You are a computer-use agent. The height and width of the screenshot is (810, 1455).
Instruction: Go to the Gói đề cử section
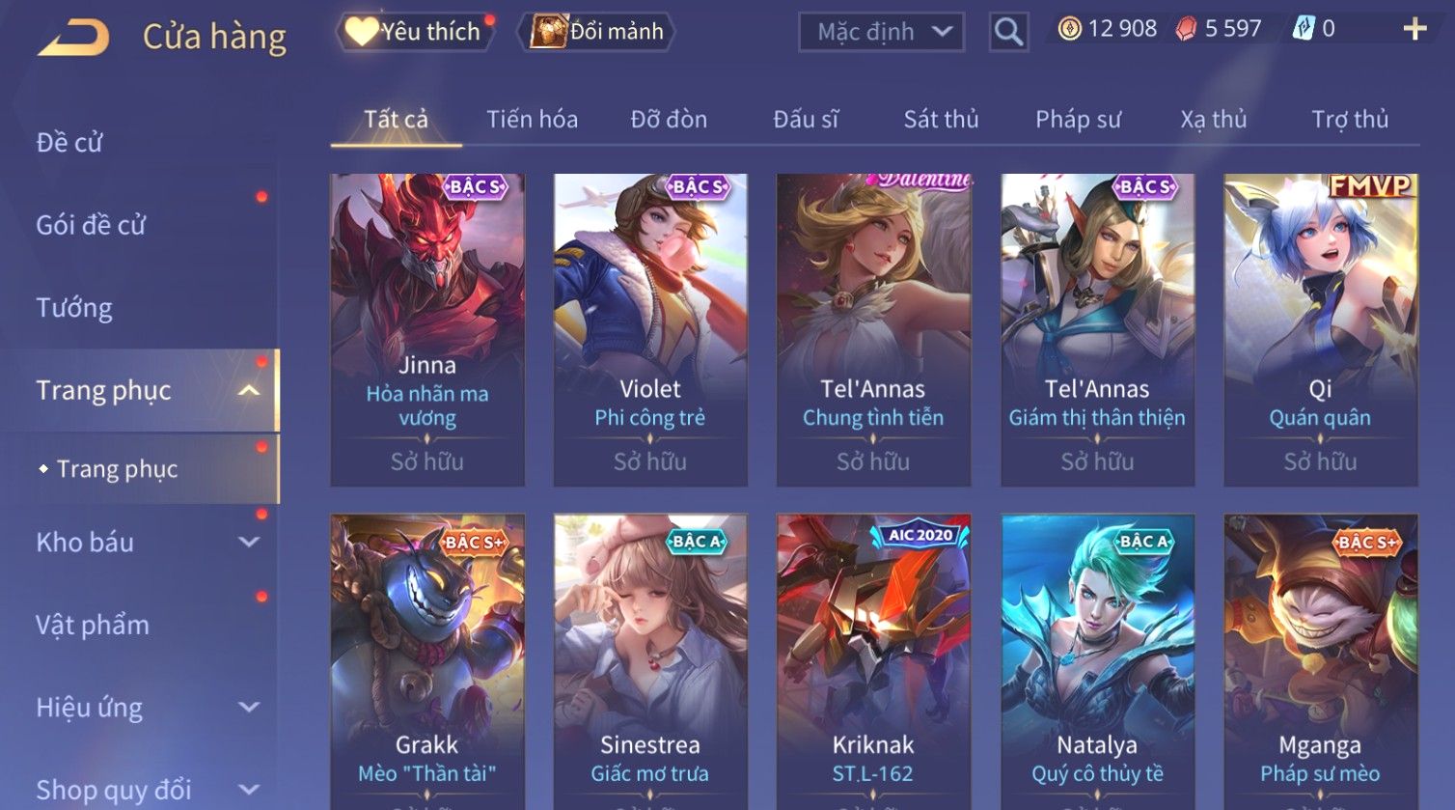[91, 225]
